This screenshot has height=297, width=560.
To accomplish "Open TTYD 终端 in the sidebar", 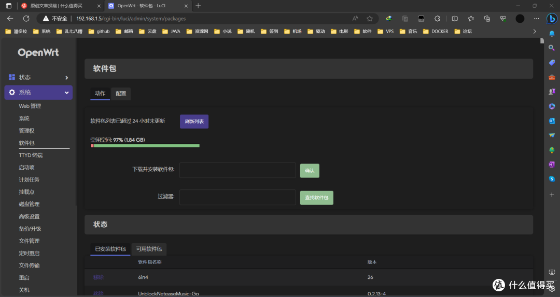I will [x=31, y=155].
